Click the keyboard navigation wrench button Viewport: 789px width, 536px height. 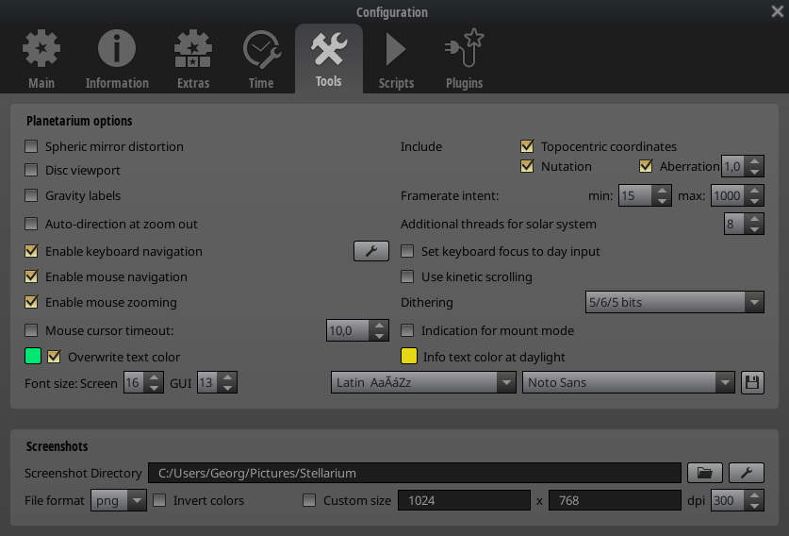pos(371,251)
